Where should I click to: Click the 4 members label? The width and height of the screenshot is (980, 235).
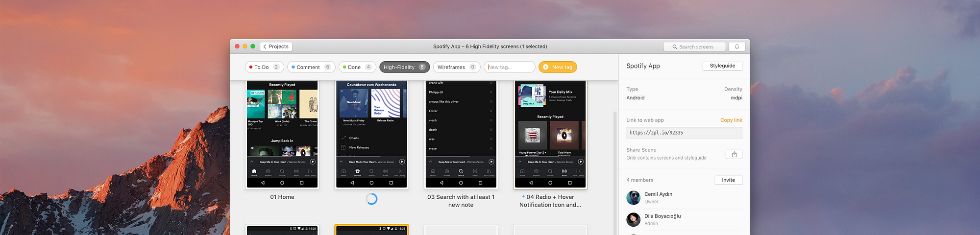click(x=640, y=180)
